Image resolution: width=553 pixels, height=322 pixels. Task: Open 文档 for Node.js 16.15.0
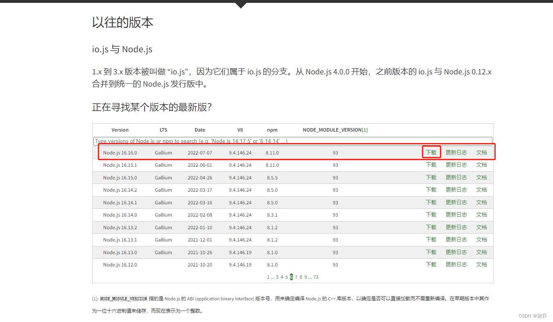tap(481, 177)
